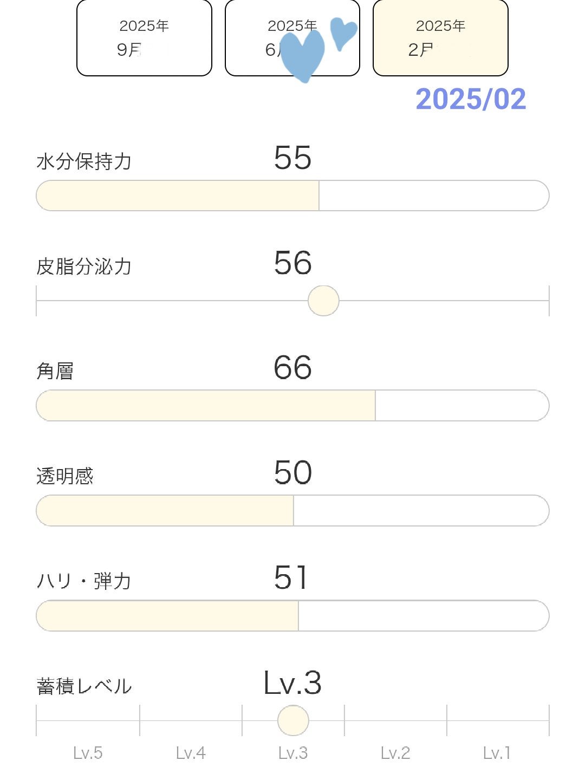
Task: Select the Lv.4 scale label
Action: (191, 753)
